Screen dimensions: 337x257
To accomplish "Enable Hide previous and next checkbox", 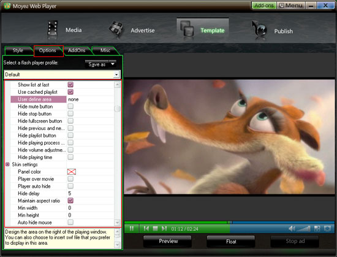I will coord(70,128).
